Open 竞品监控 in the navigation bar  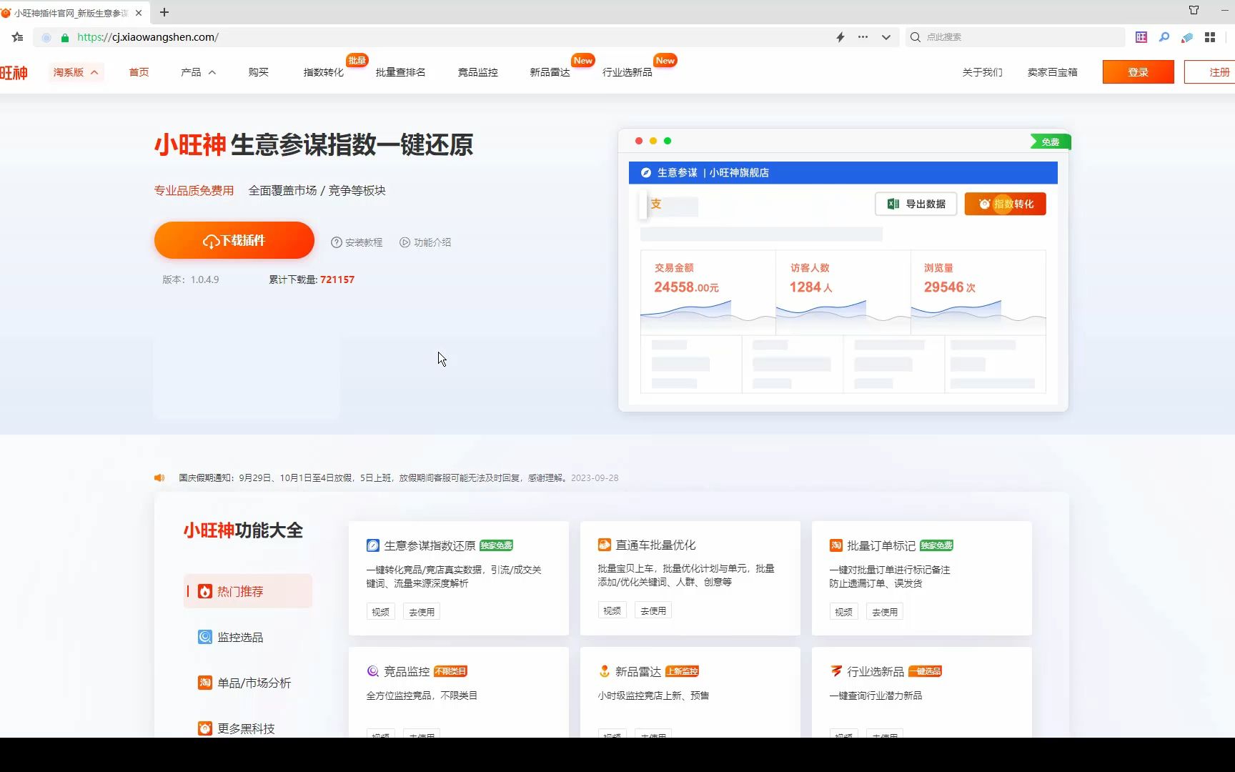tap(477, 72)
